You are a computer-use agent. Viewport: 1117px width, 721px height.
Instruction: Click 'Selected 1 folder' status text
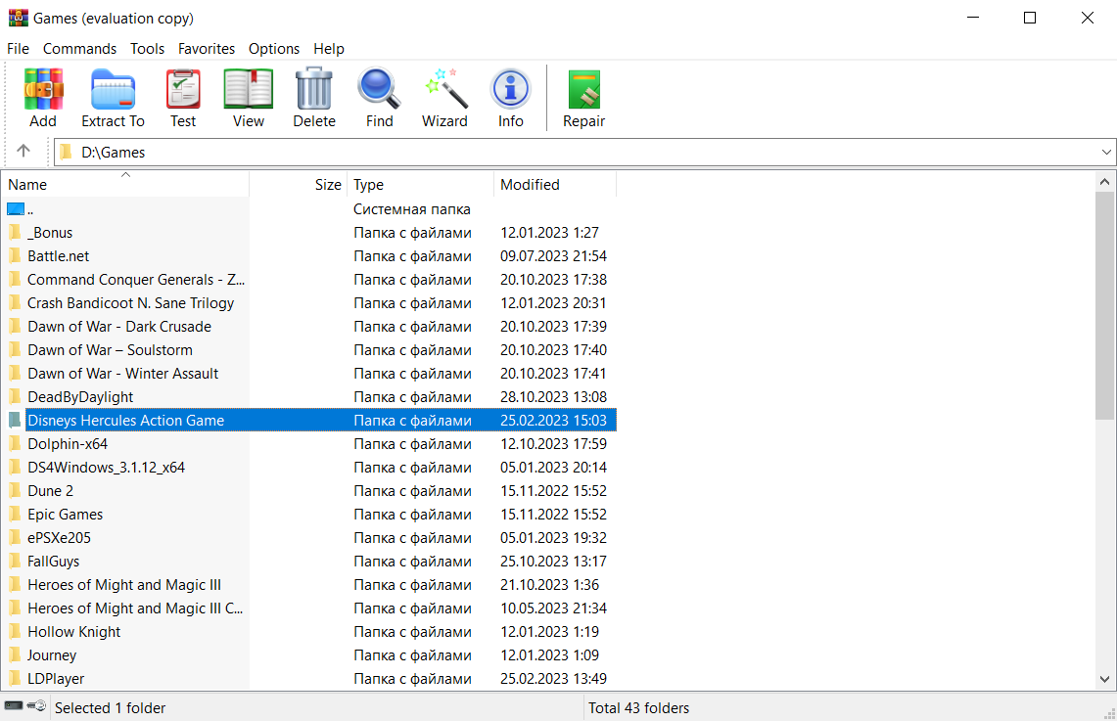point(110,707)
